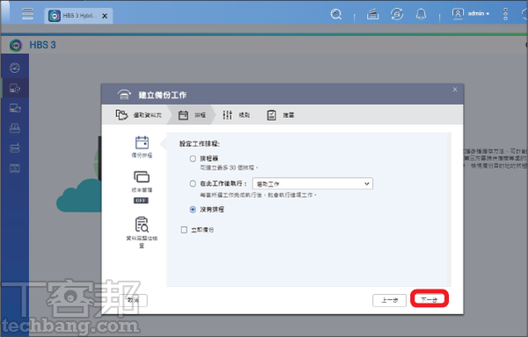
Task: Open the external devices sync icon
Action: [397, 14]
